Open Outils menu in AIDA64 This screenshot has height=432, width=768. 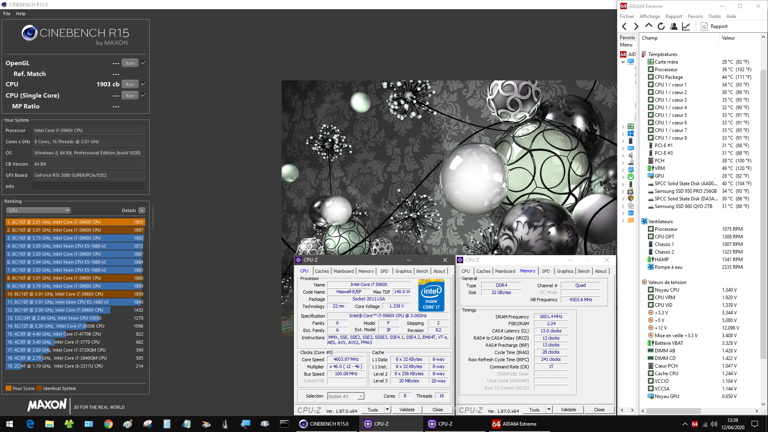[x=714, y=16]
